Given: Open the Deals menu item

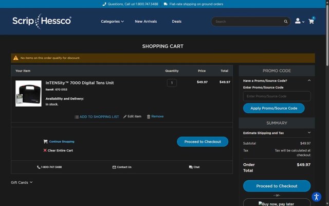Looking at the screenshot, I should [x=177, y=22].
